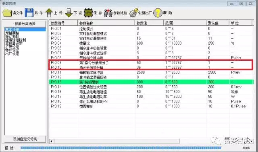The image size is (258, 152).
Task: Click the 默认值 column header
Action: pos(218,23)
